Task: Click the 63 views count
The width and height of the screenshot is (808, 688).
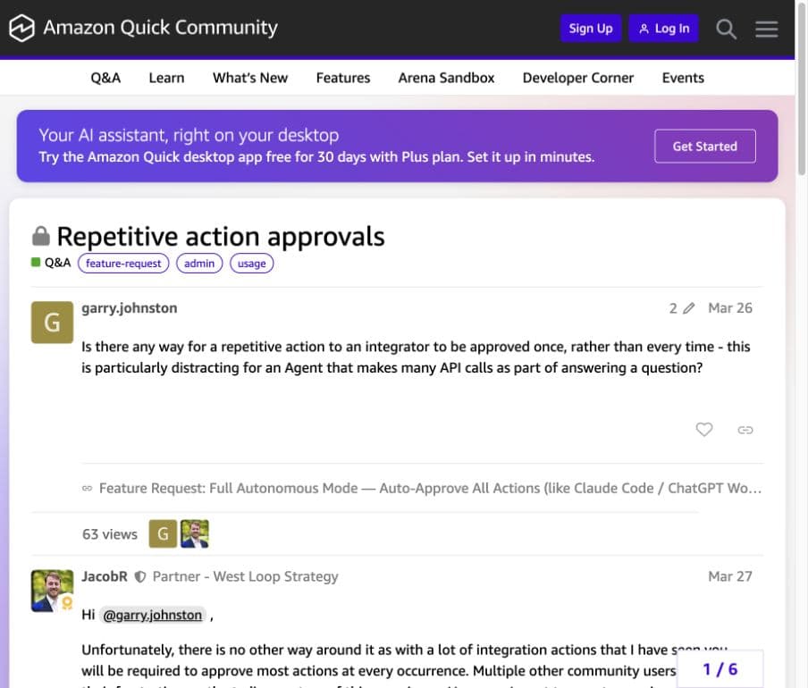Action: click(110, 534)
